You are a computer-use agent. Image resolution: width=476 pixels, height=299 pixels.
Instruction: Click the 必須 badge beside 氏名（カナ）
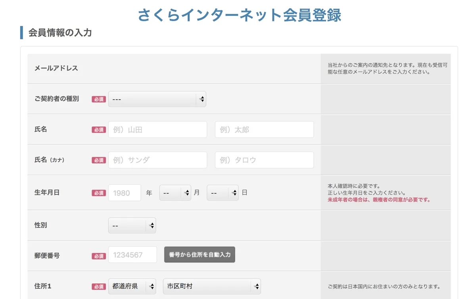point(99,160)
